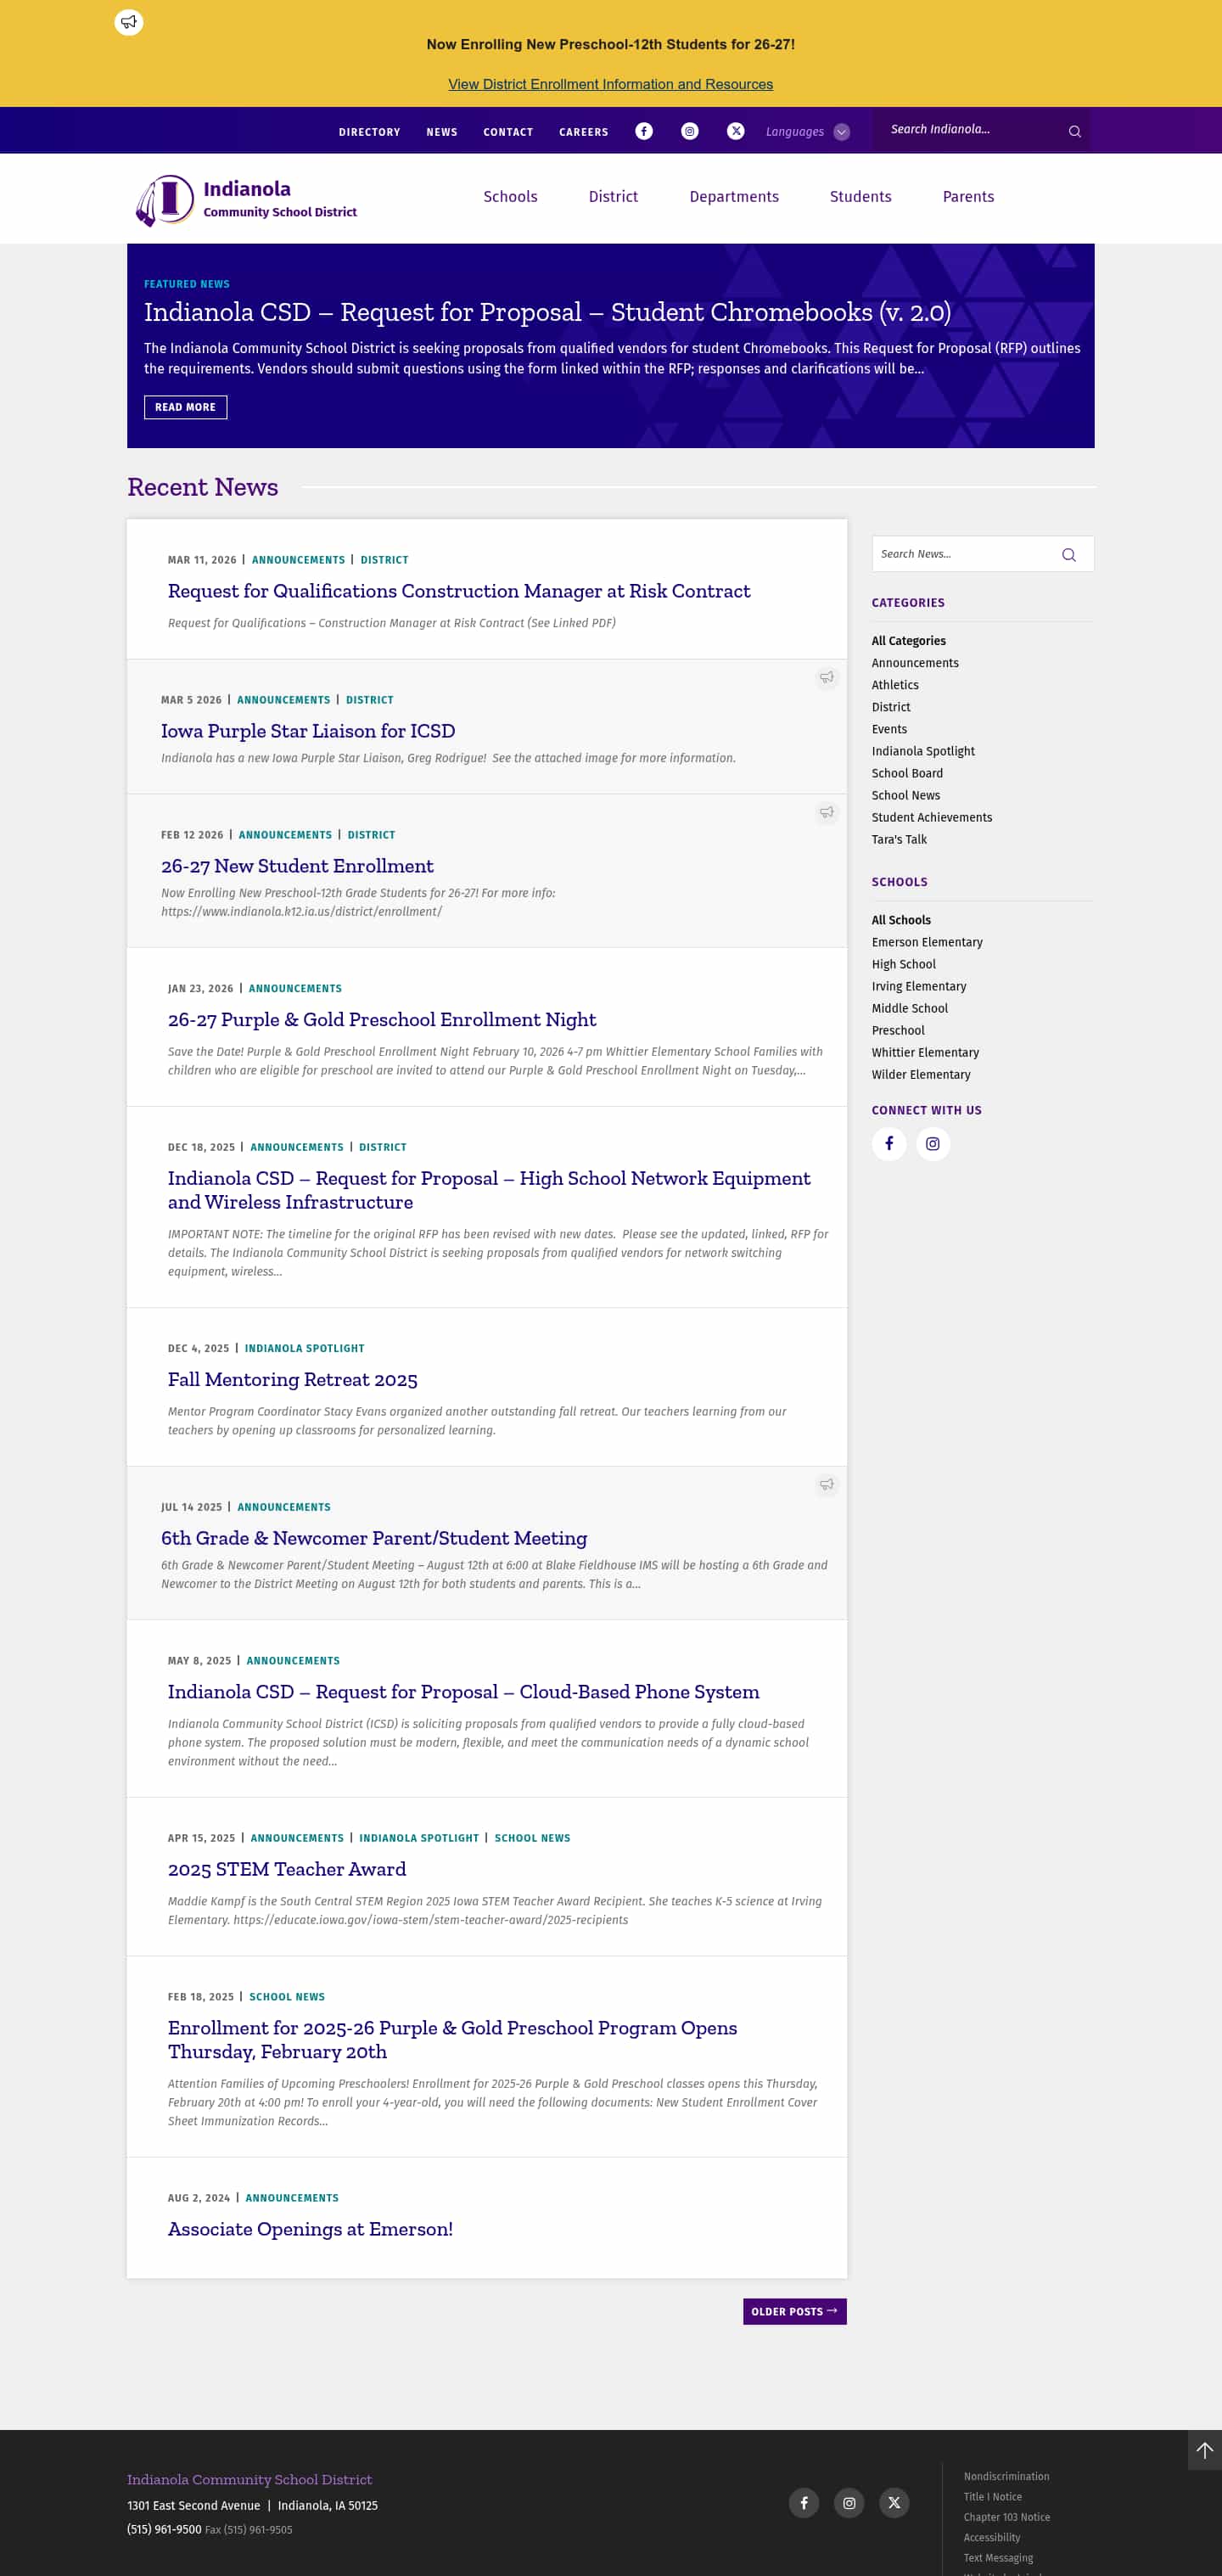
Task: Select All Categories in sidebar
Action: [908, 641]
